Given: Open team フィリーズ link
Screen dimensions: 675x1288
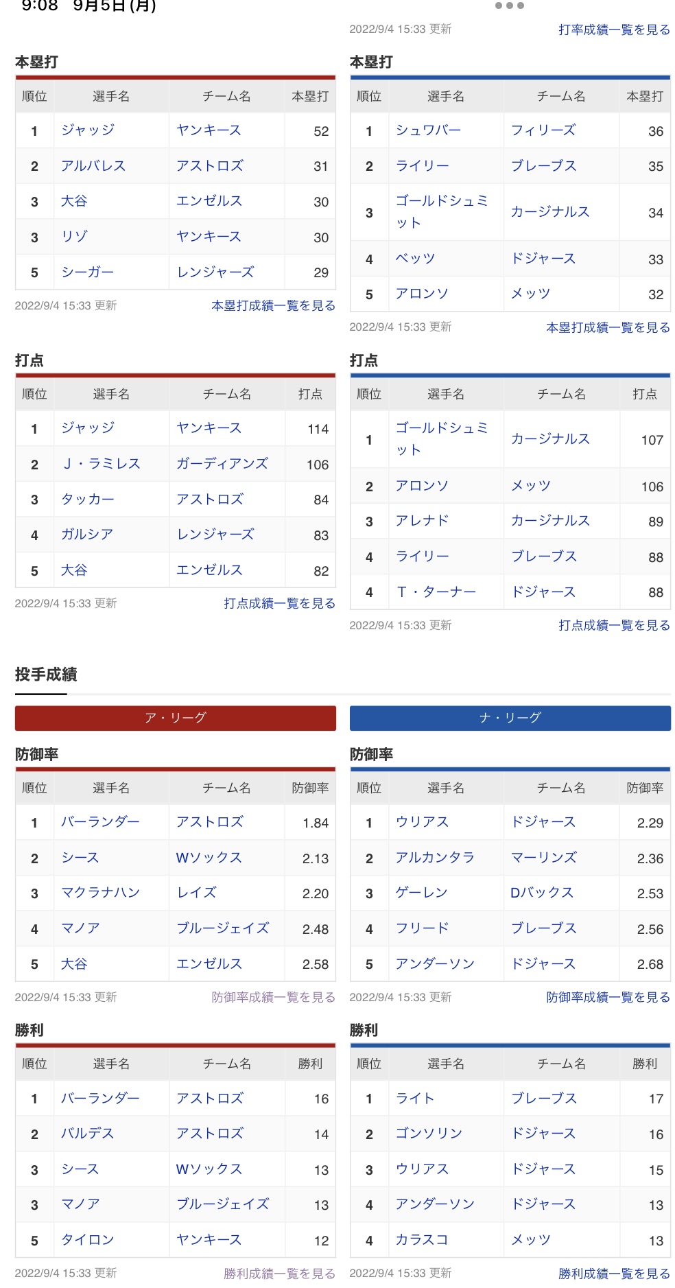Looking at the screenshot, I should [543, 130].
